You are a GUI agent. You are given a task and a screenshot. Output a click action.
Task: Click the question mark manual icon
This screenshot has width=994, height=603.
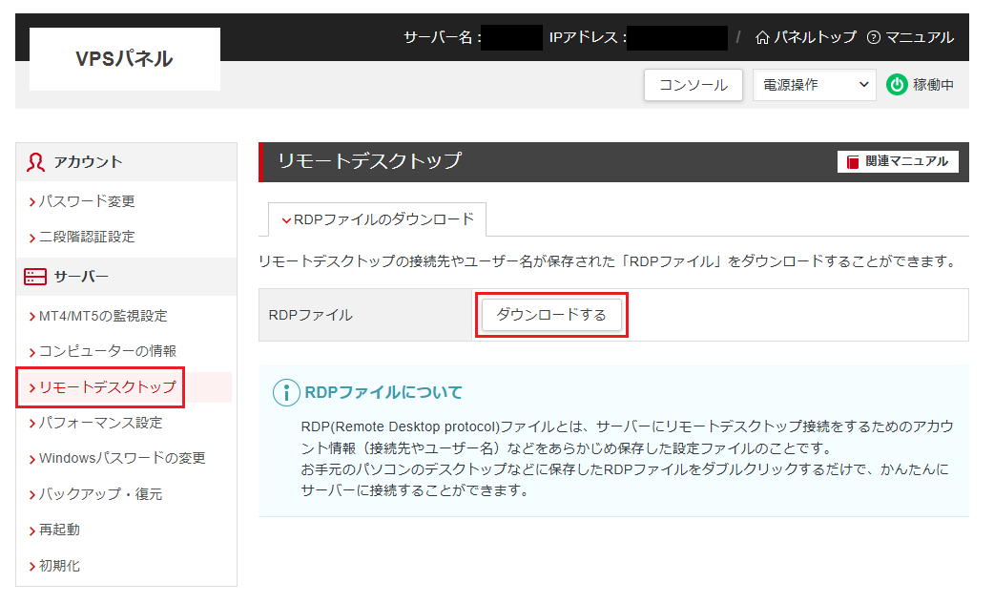[x=874, y=38]
